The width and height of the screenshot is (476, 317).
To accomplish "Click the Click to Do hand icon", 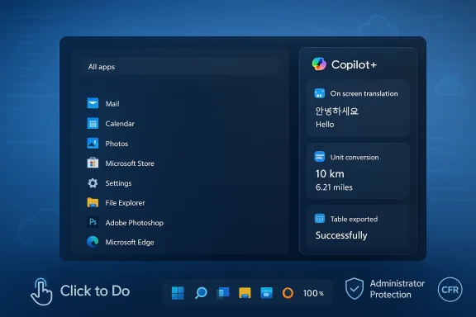I will tap(41, 291).
